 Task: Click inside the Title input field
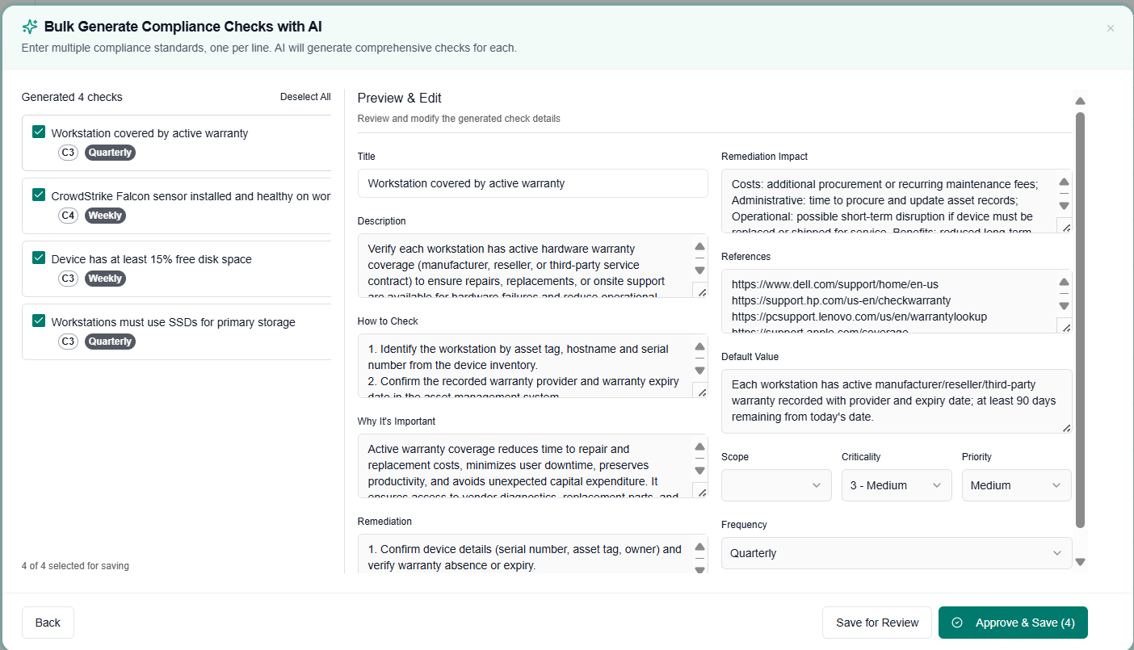532,183
